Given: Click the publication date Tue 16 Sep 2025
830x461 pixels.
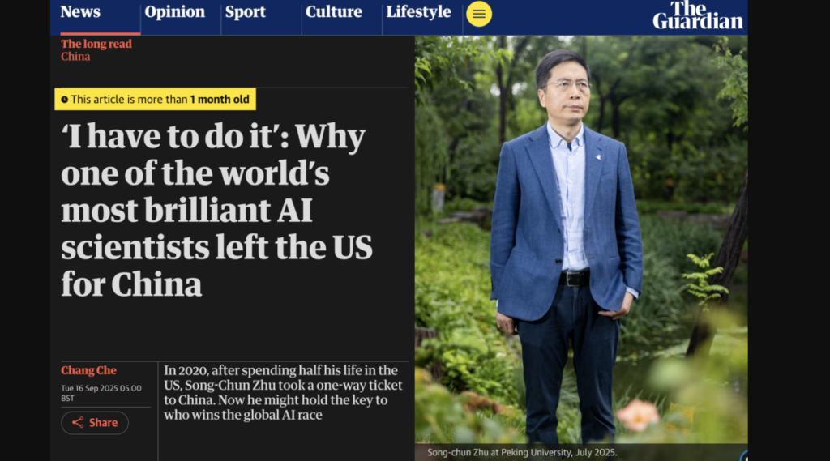Looking at the screenshot, I should 101,393.
